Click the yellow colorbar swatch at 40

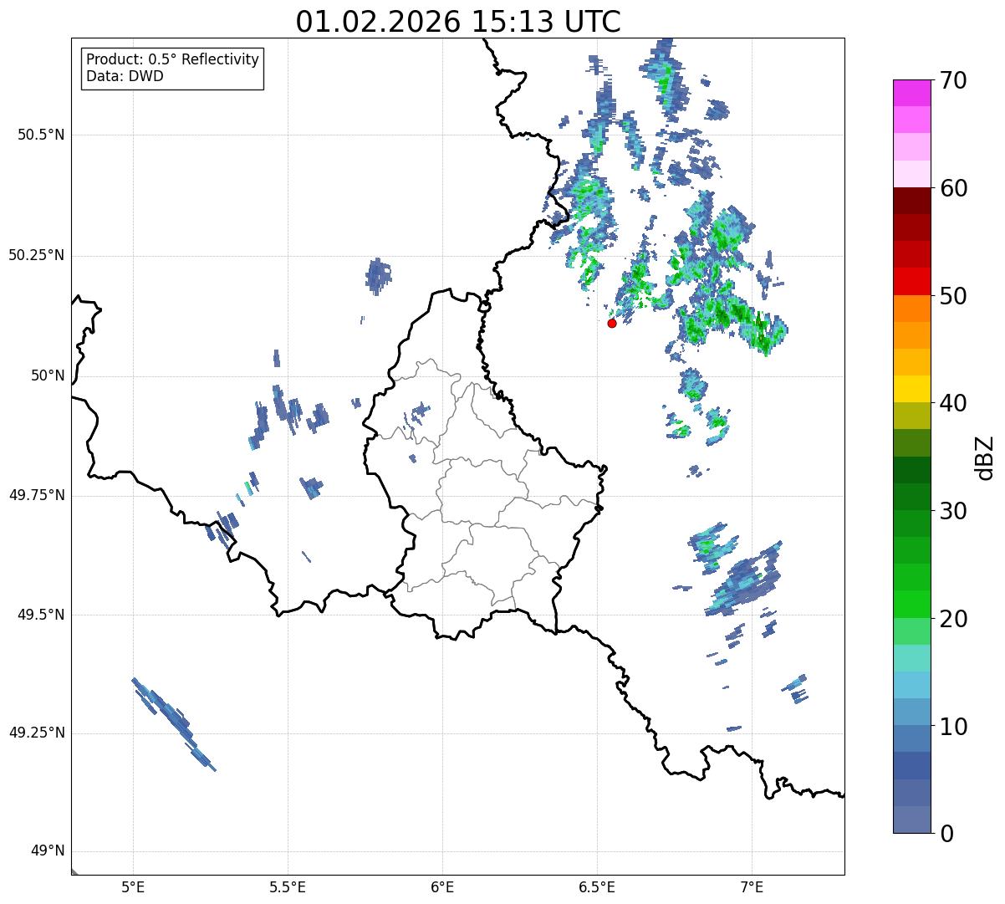912,389
